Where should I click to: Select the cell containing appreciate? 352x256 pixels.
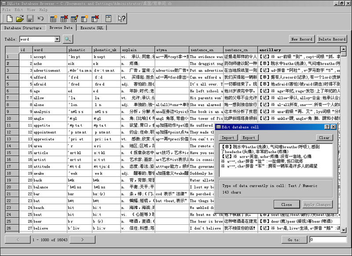50,139
